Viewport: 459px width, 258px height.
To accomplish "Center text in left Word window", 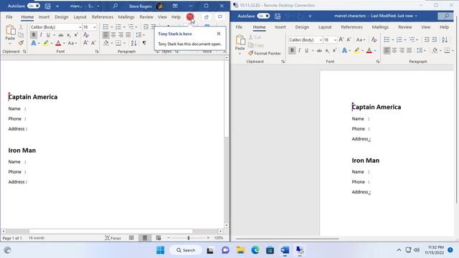I will point(113,35).
